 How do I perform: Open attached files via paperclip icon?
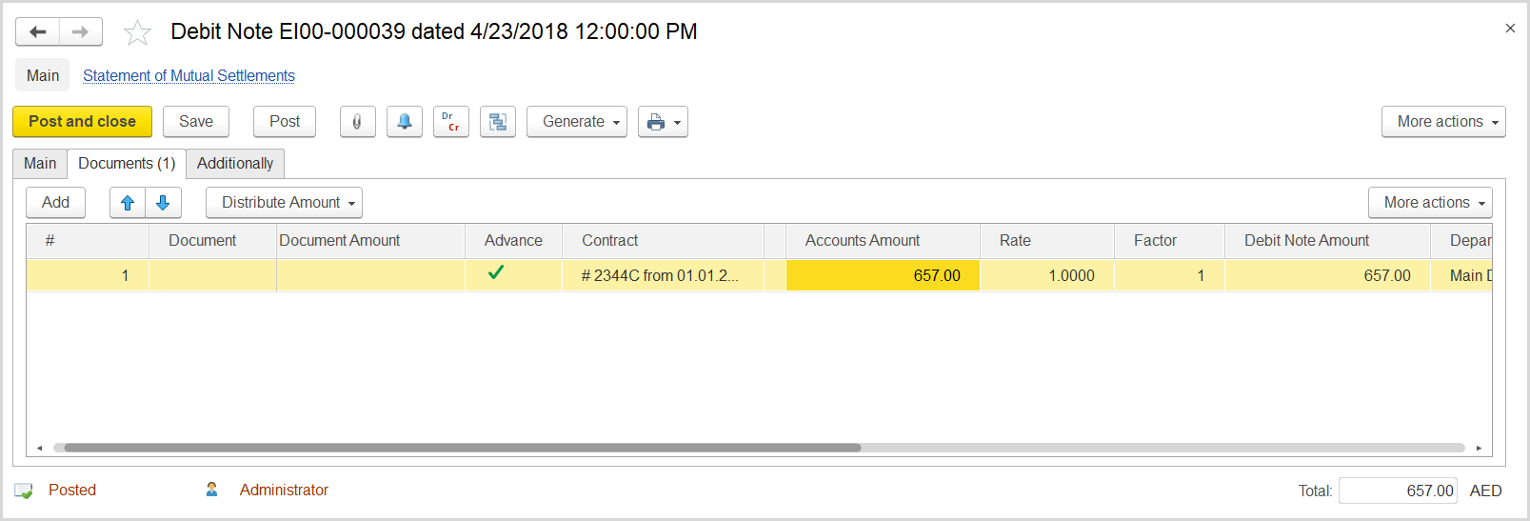(357, 122)
